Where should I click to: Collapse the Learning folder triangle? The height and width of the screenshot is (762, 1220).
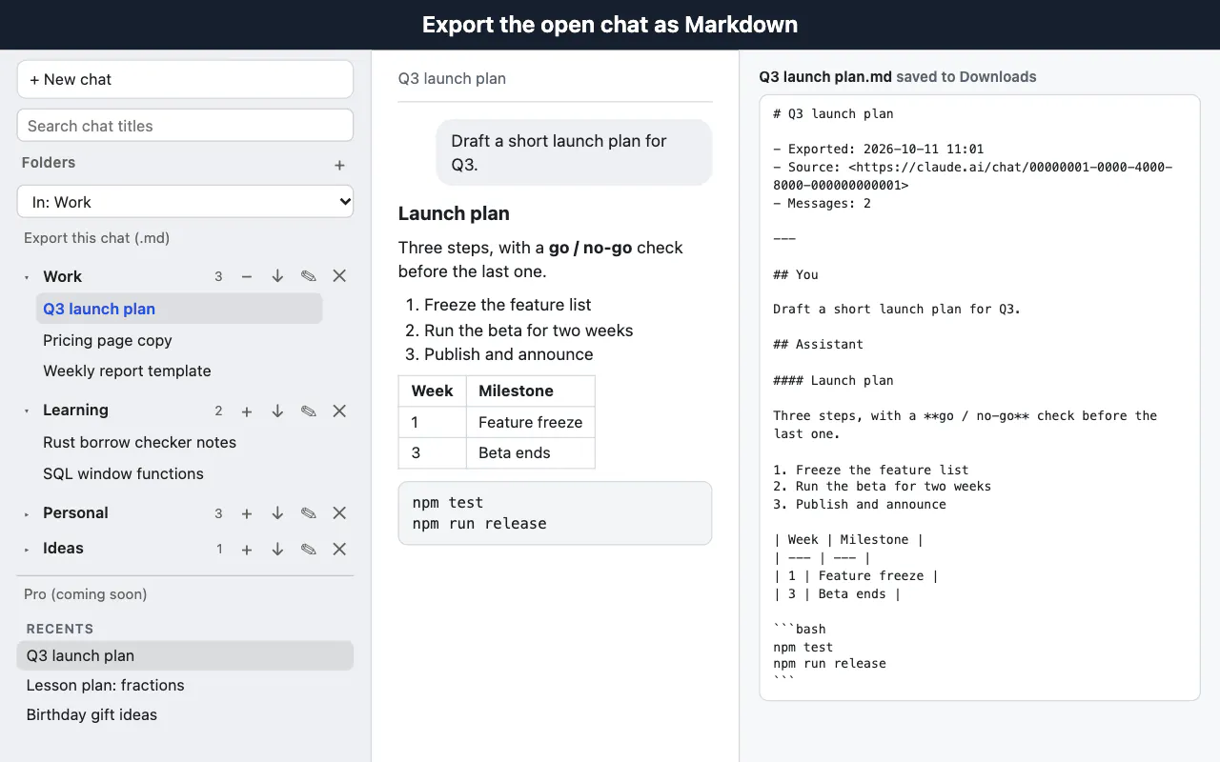[x=27, y=411]
